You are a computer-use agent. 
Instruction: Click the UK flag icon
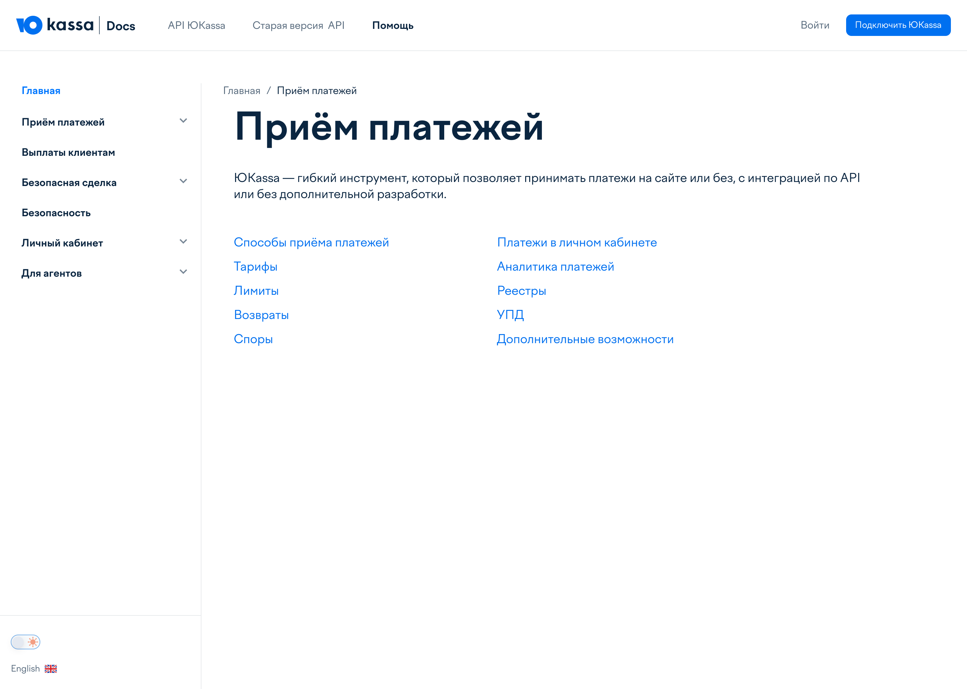(x=51, y=669)
